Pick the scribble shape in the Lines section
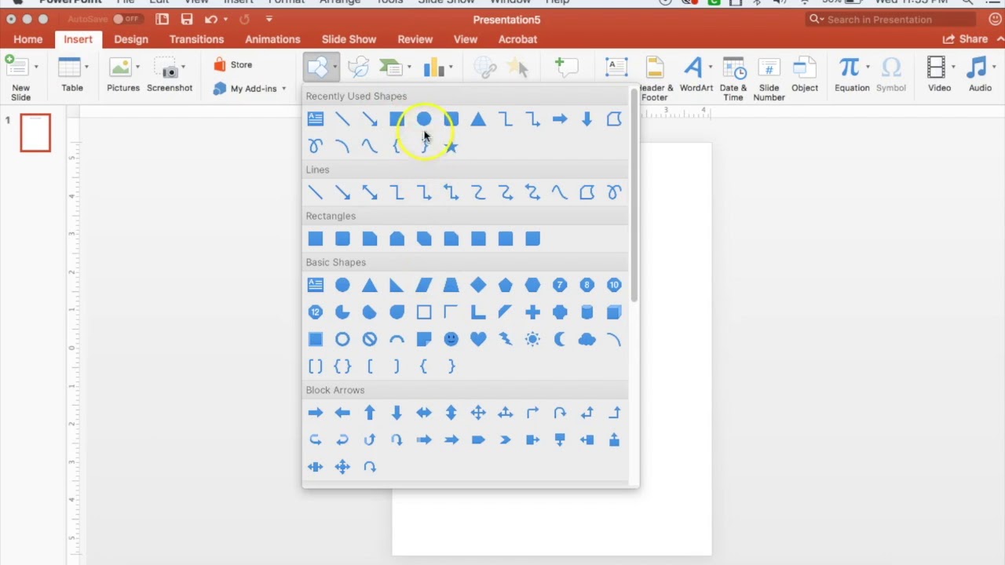The image size is (1005, 565). (614, 192)
